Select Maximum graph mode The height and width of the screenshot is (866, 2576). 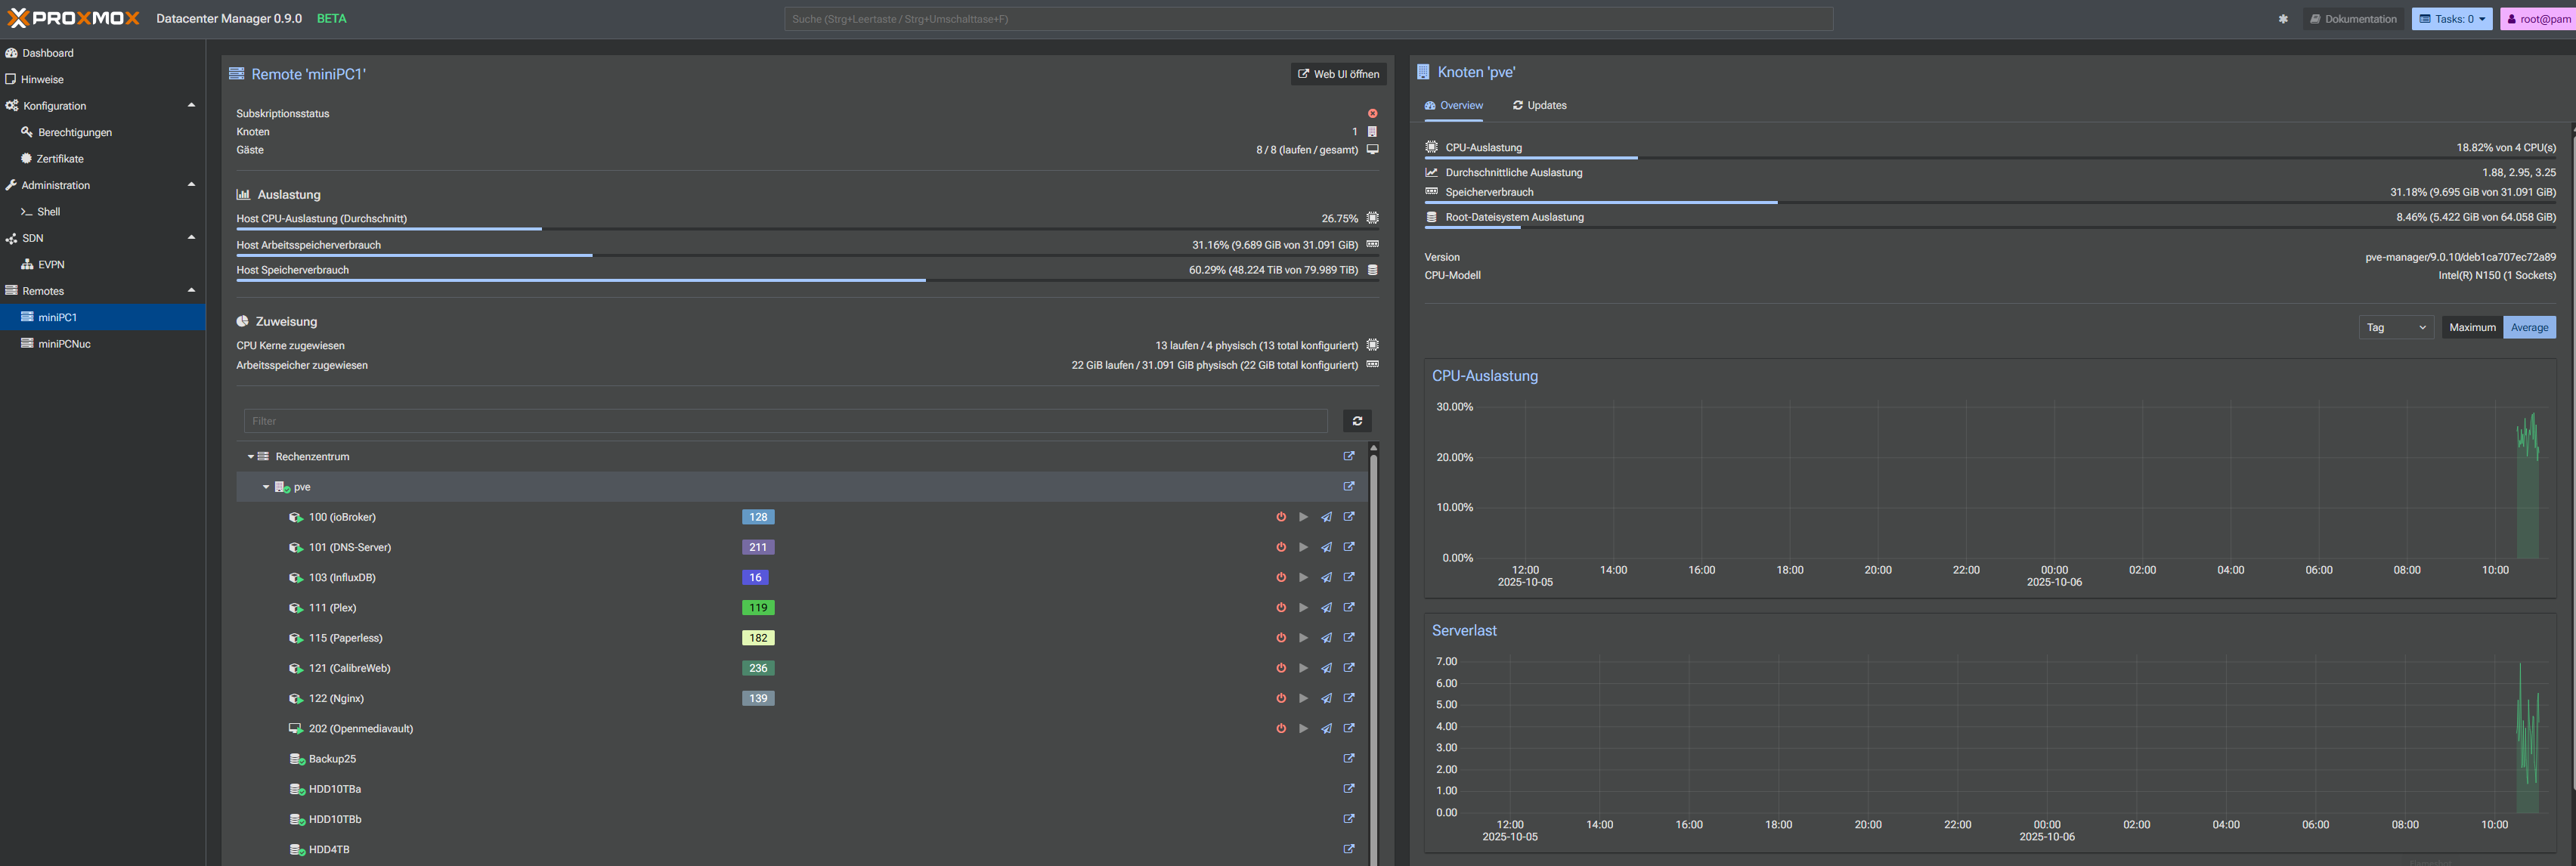pyautogui.click(x=2472, y=327)
